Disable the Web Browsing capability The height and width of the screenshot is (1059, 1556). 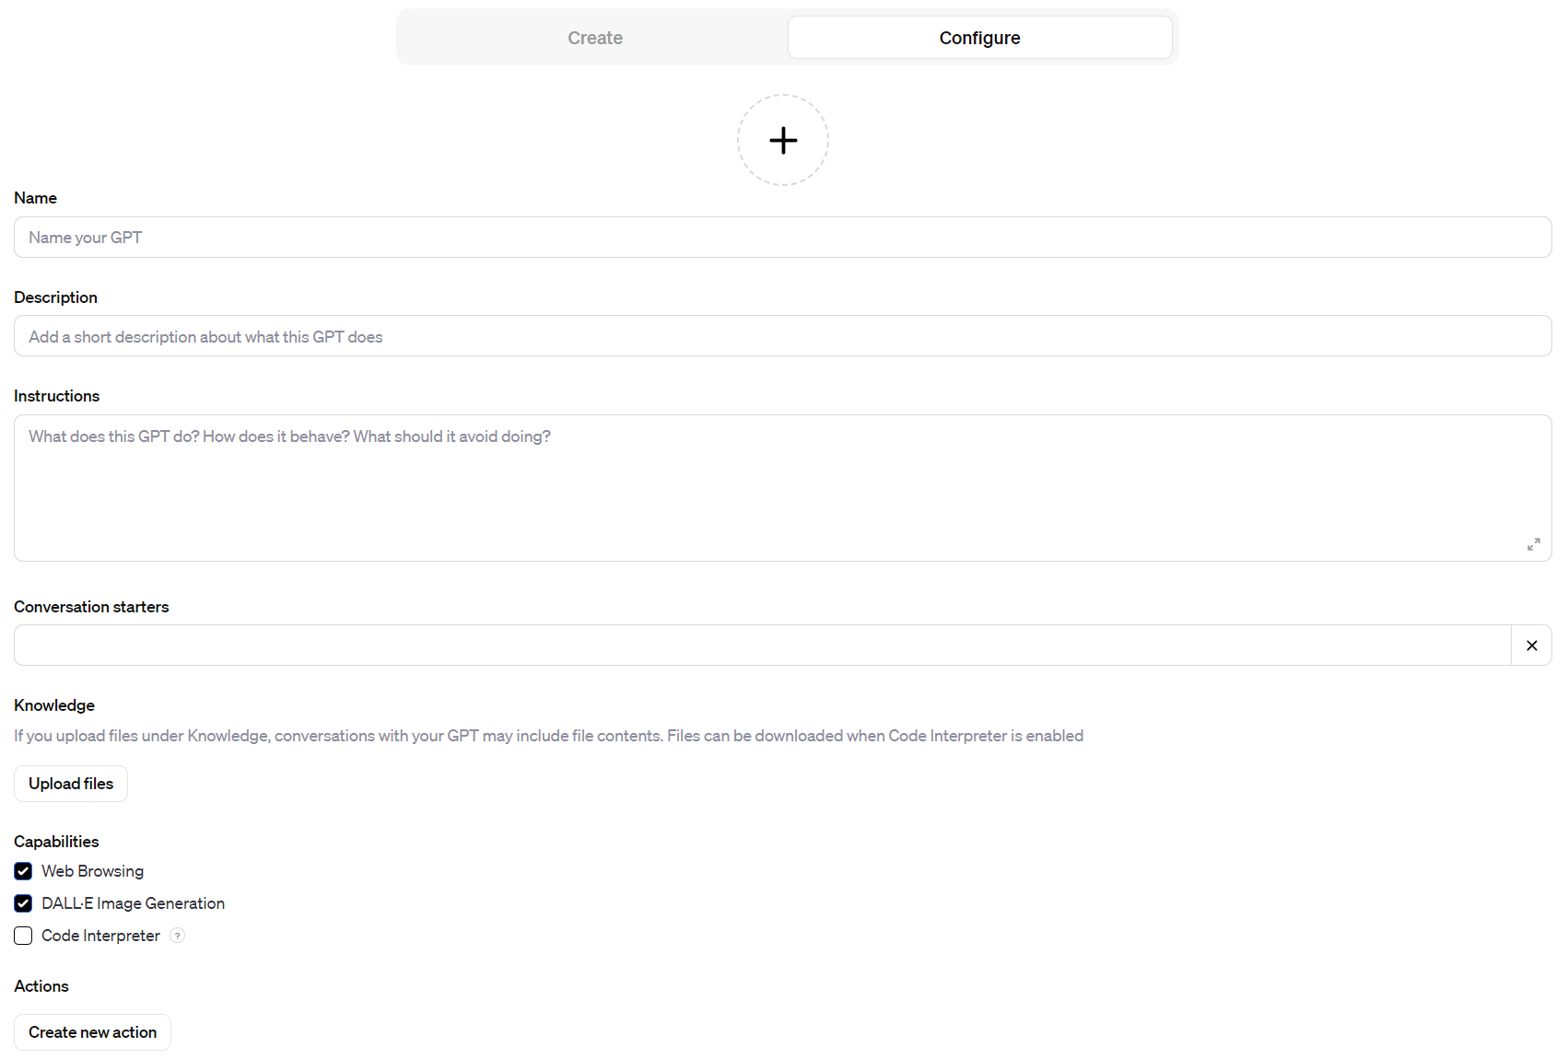[x=23, y=871]
